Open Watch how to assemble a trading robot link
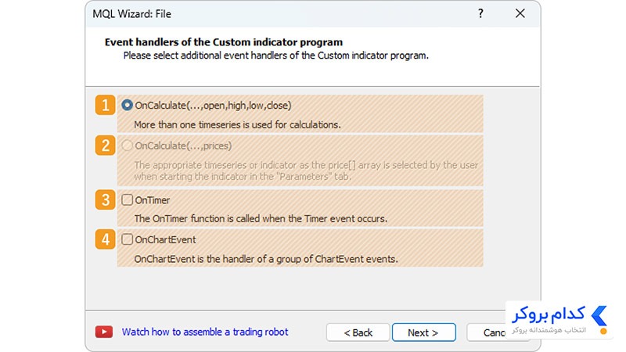This screenshot has height=352, width=626. pos(205,332)
